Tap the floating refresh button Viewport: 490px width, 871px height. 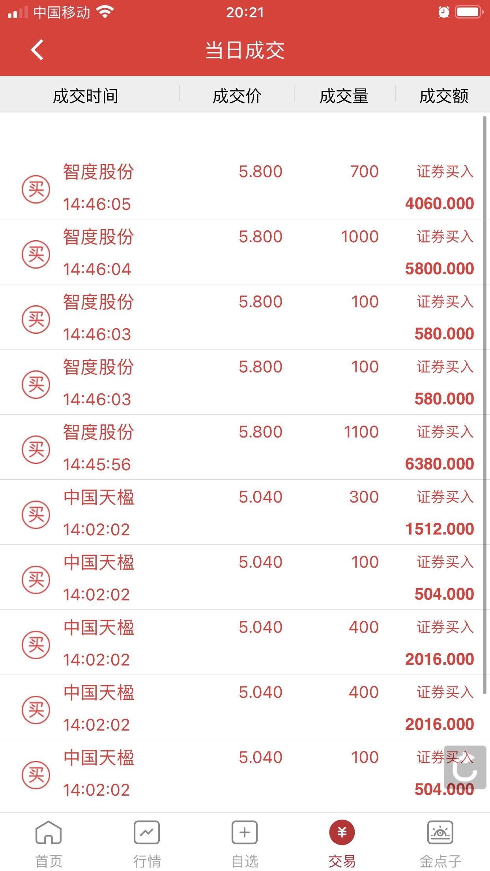tap(465, 767)
